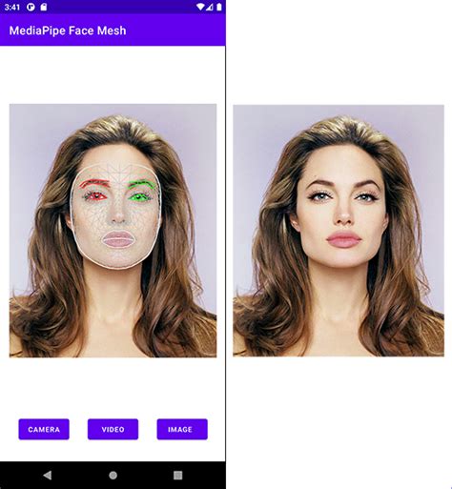Tap the Wi-Fi signal status icon

coord(200,7)
